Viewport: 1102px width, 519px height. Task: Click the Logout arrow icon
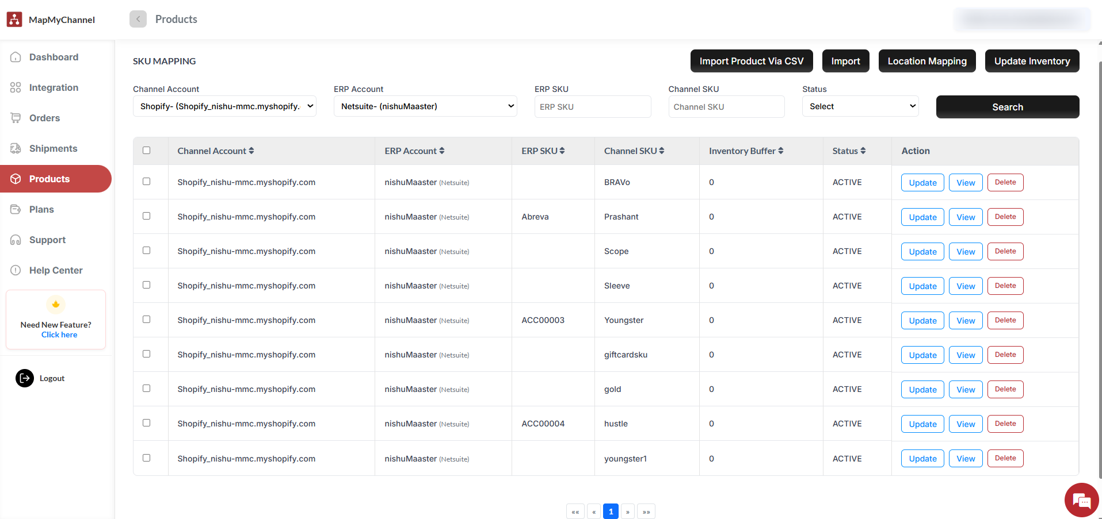[x=25, y=378]
